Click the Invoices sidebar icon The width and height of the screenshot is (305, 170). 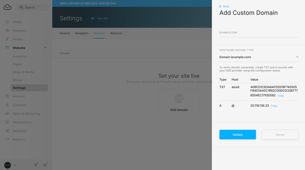[x=7, y=96]
